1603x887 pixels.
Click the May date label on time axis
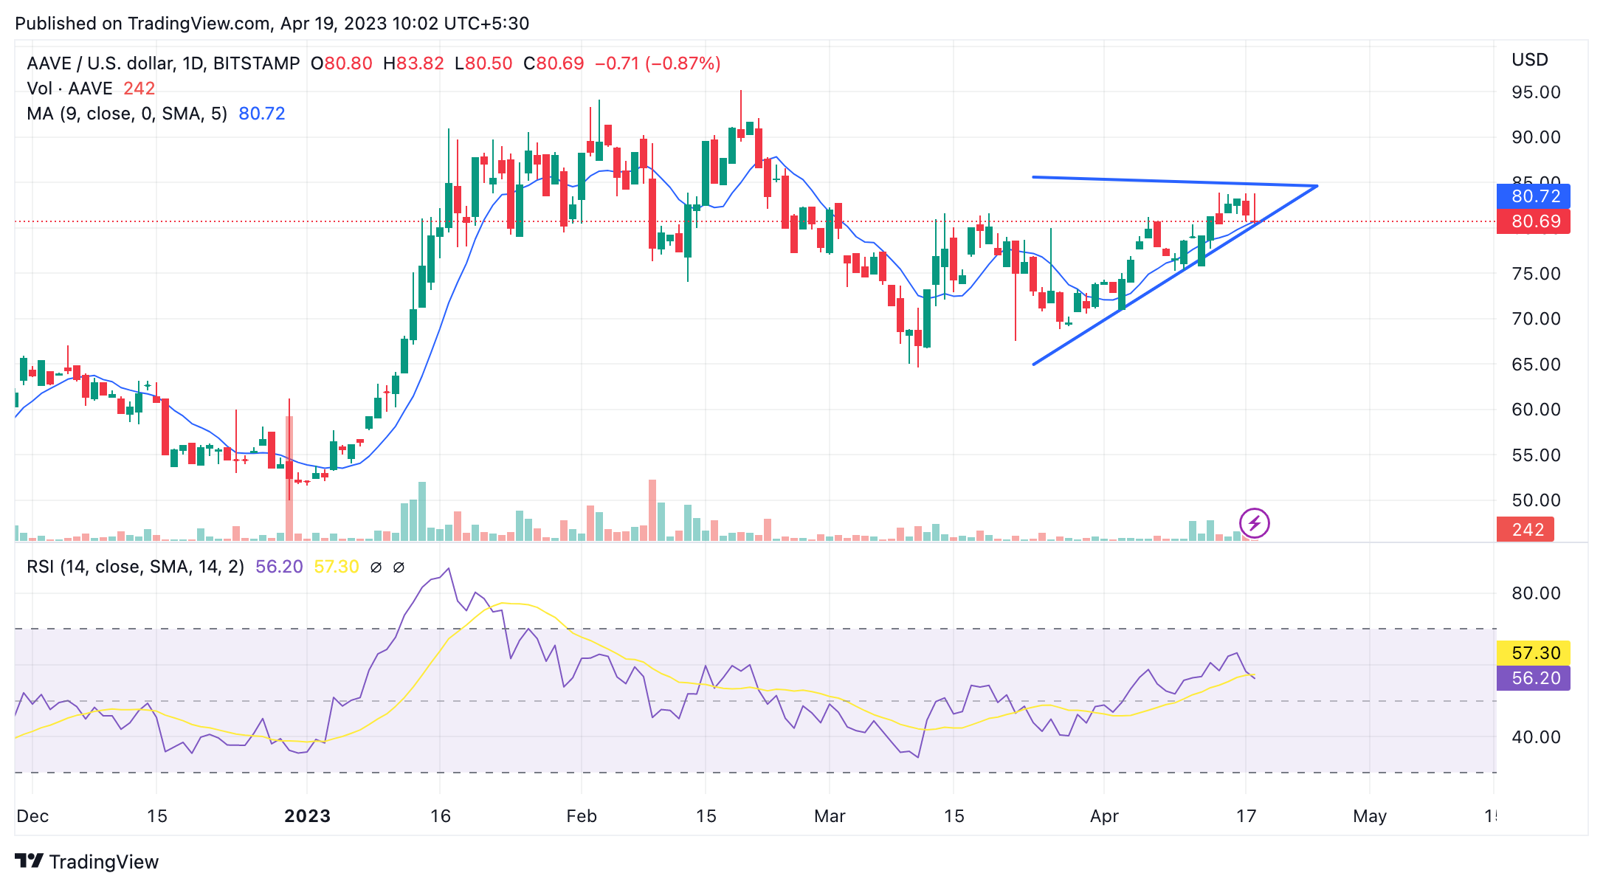tap(1370, 816)
